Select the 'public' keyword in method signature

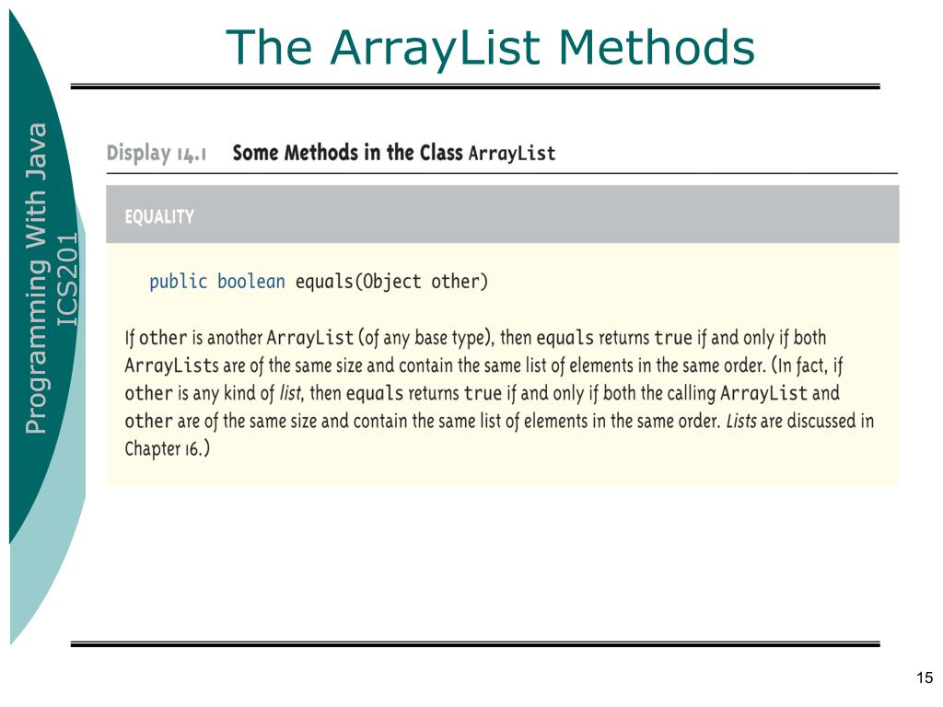[178, 282]
